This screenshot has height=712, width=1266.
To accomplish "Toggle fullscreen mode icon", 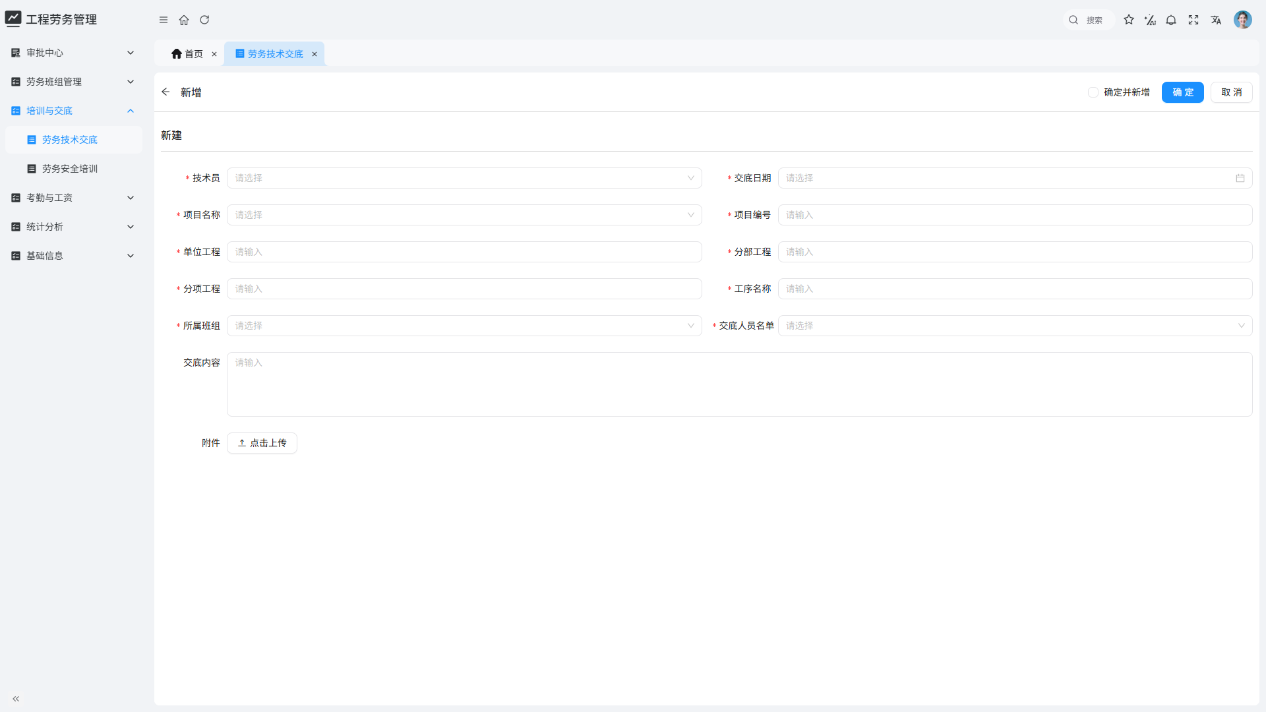I will [x=1193, y=20].
